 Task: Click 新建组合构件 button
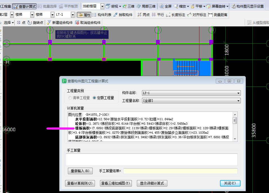click(60, 22)
